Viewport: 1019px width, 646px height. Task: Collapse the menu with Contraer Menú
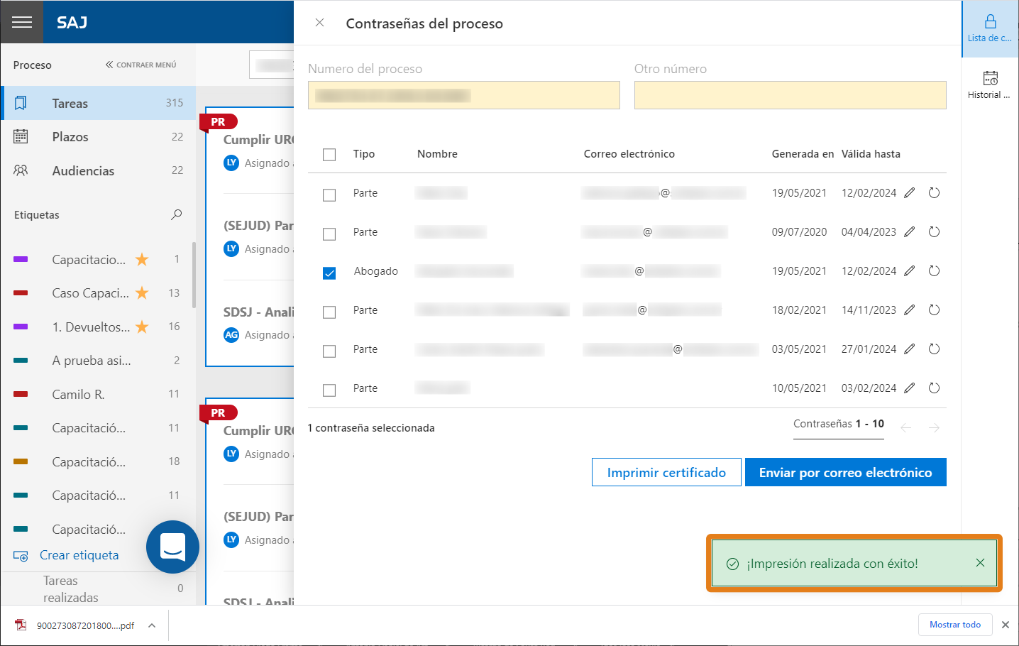point(141,65)
